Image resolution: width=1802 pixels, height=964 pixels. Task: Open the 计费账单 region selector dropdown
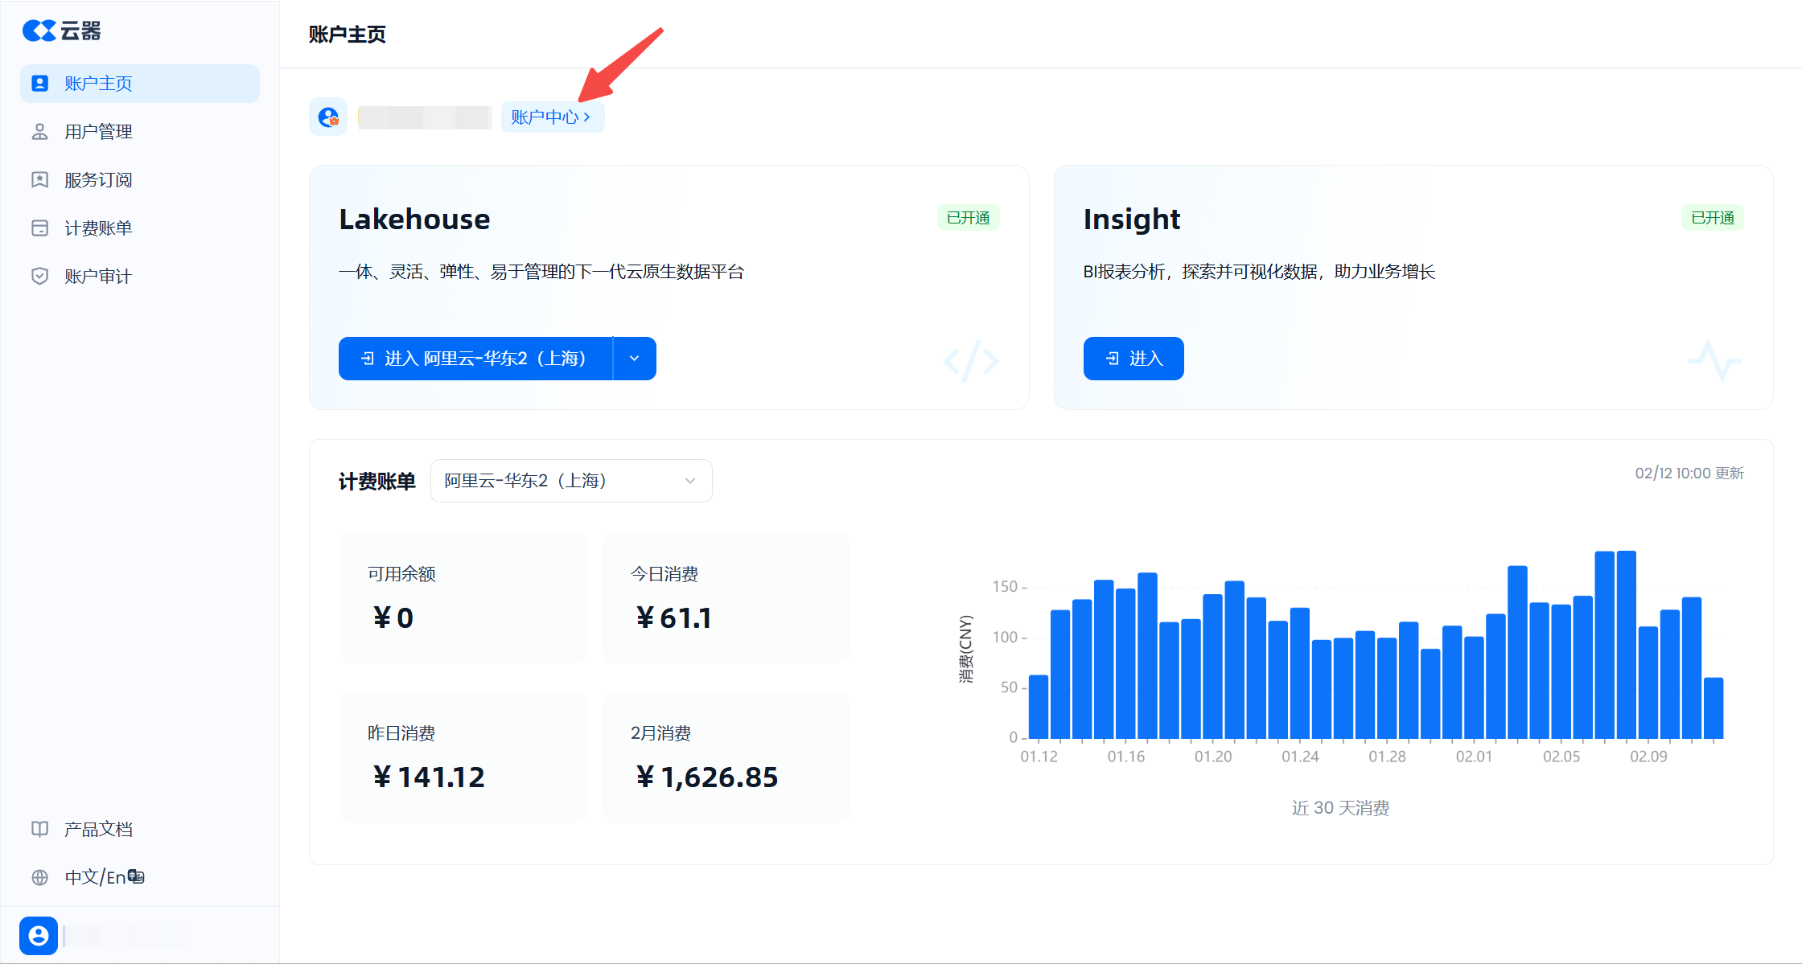pos(571,481)
